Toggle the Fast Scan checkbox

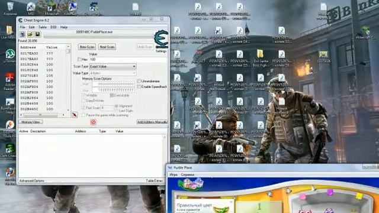click(x=83, y=108)
